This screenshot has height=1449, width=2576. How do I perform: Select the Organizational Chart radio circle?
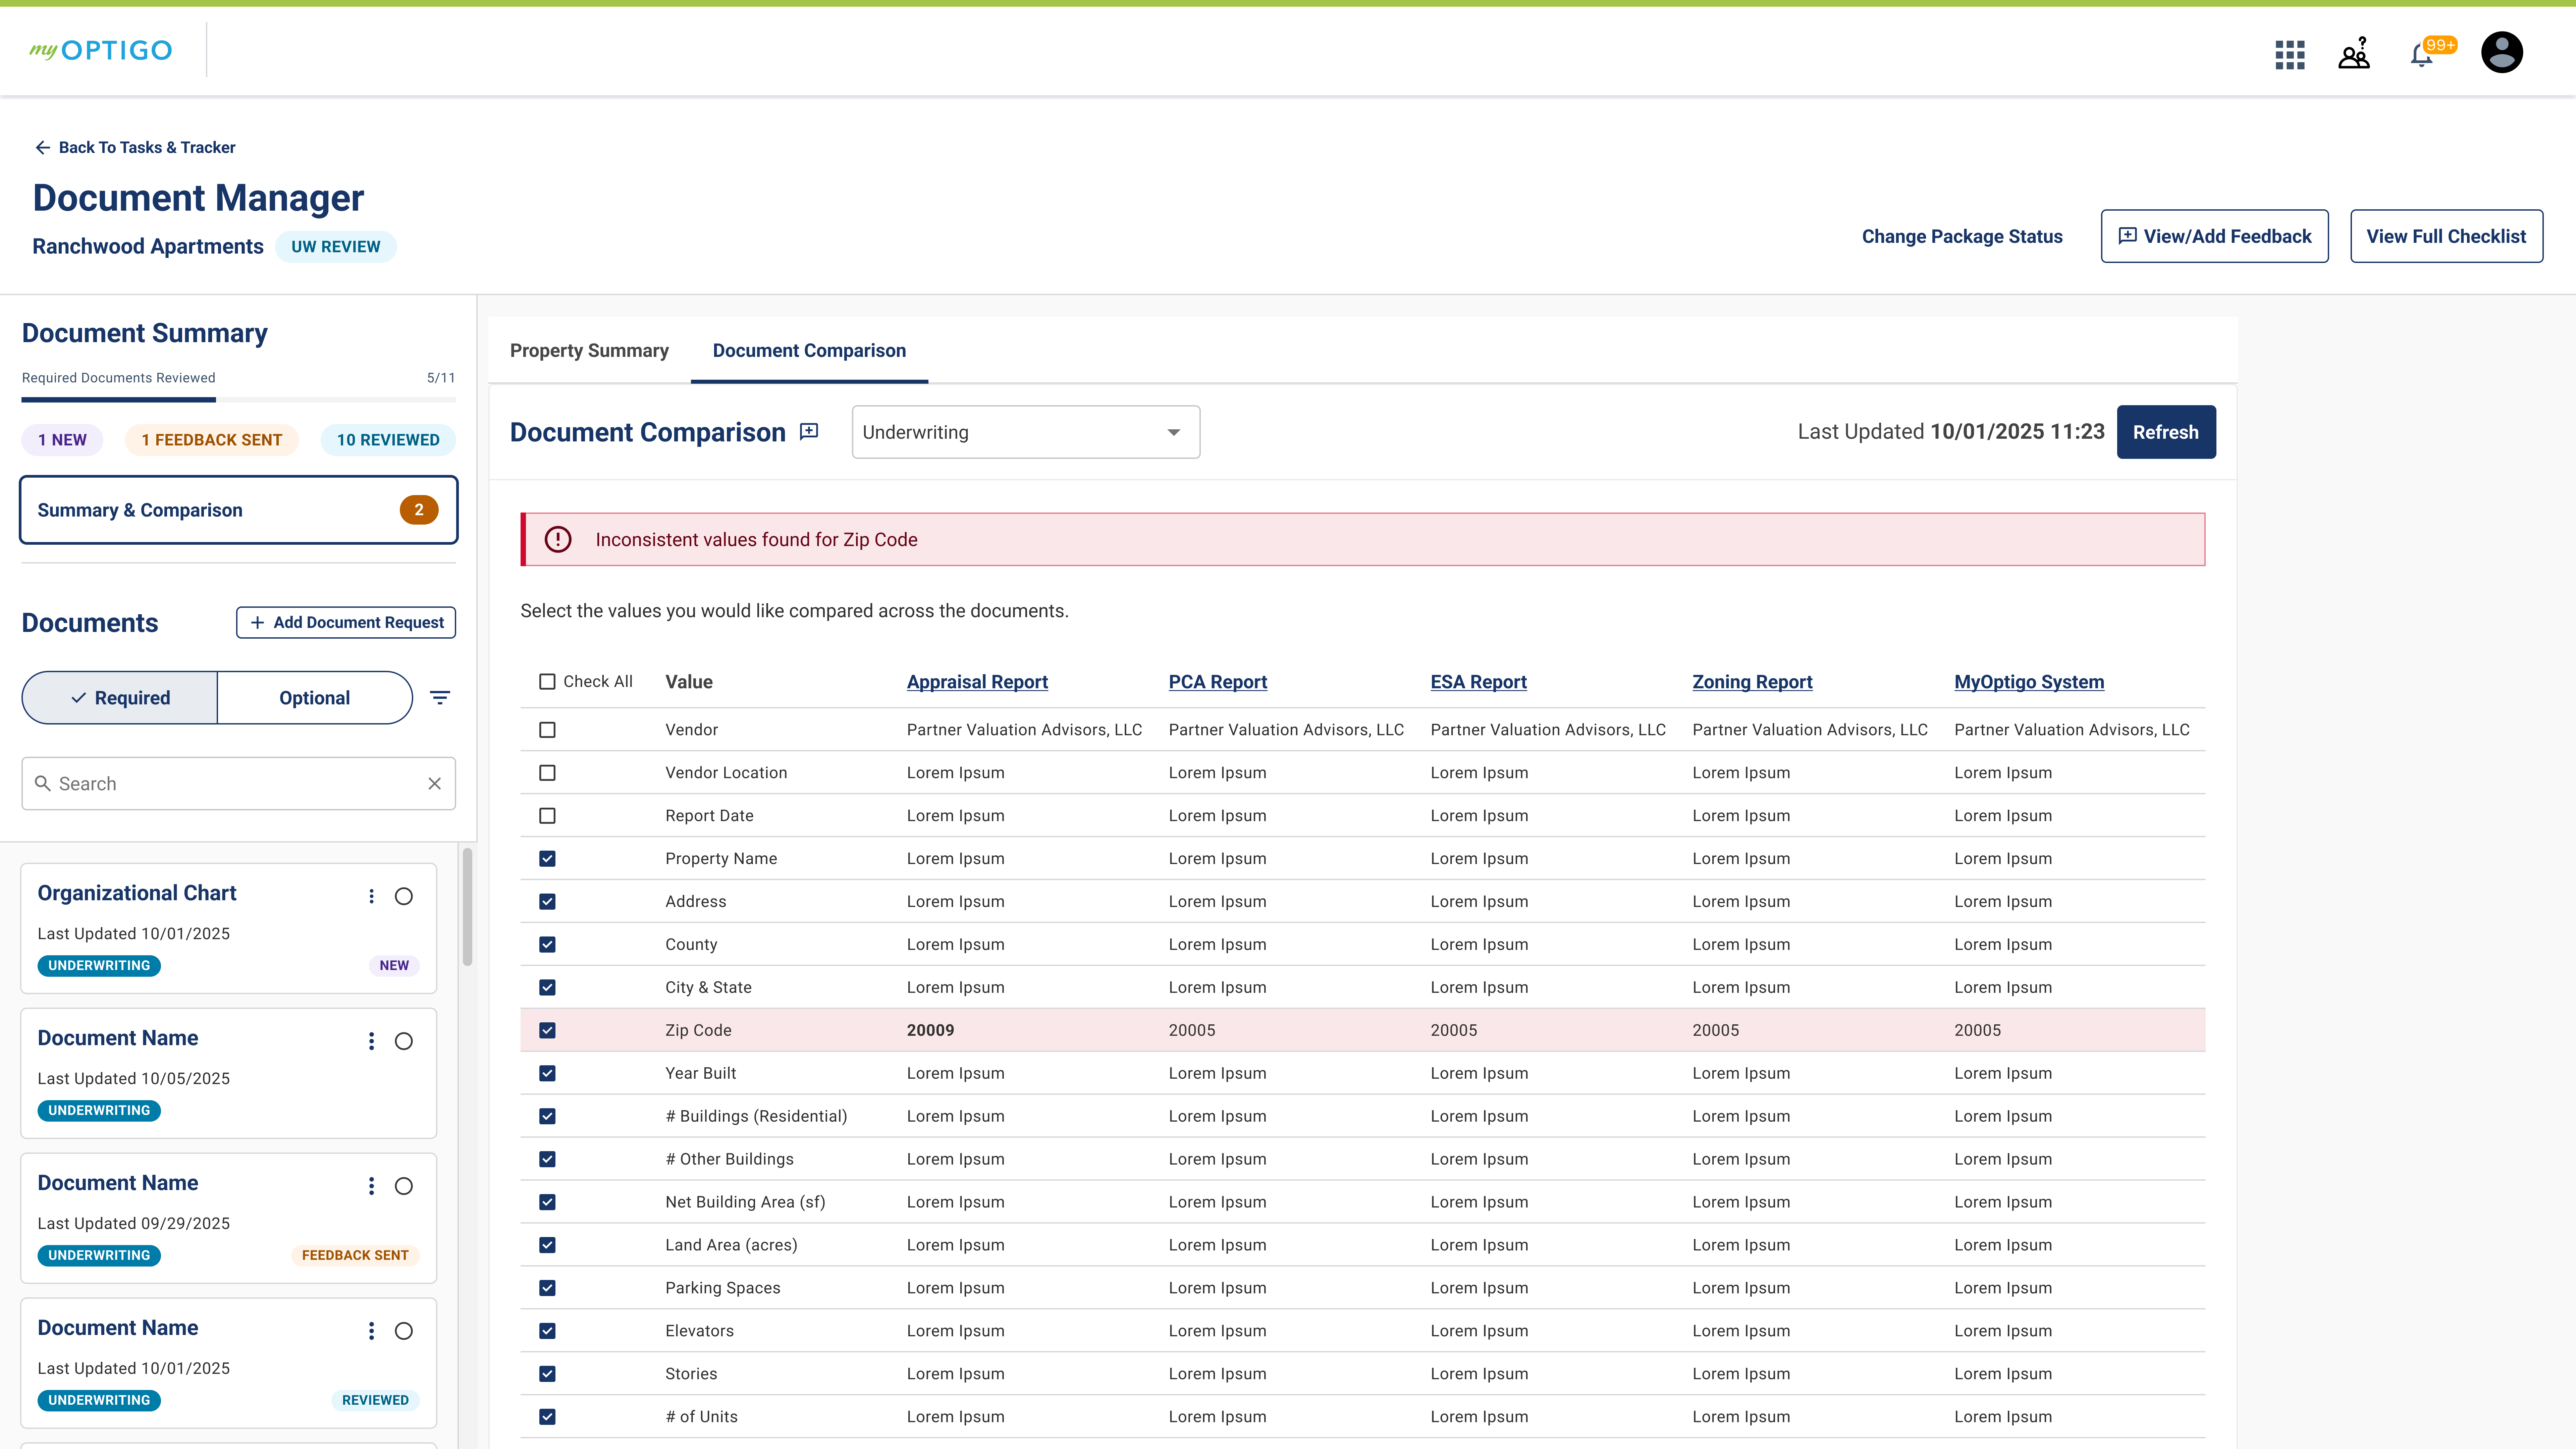[x=404, y=896]
